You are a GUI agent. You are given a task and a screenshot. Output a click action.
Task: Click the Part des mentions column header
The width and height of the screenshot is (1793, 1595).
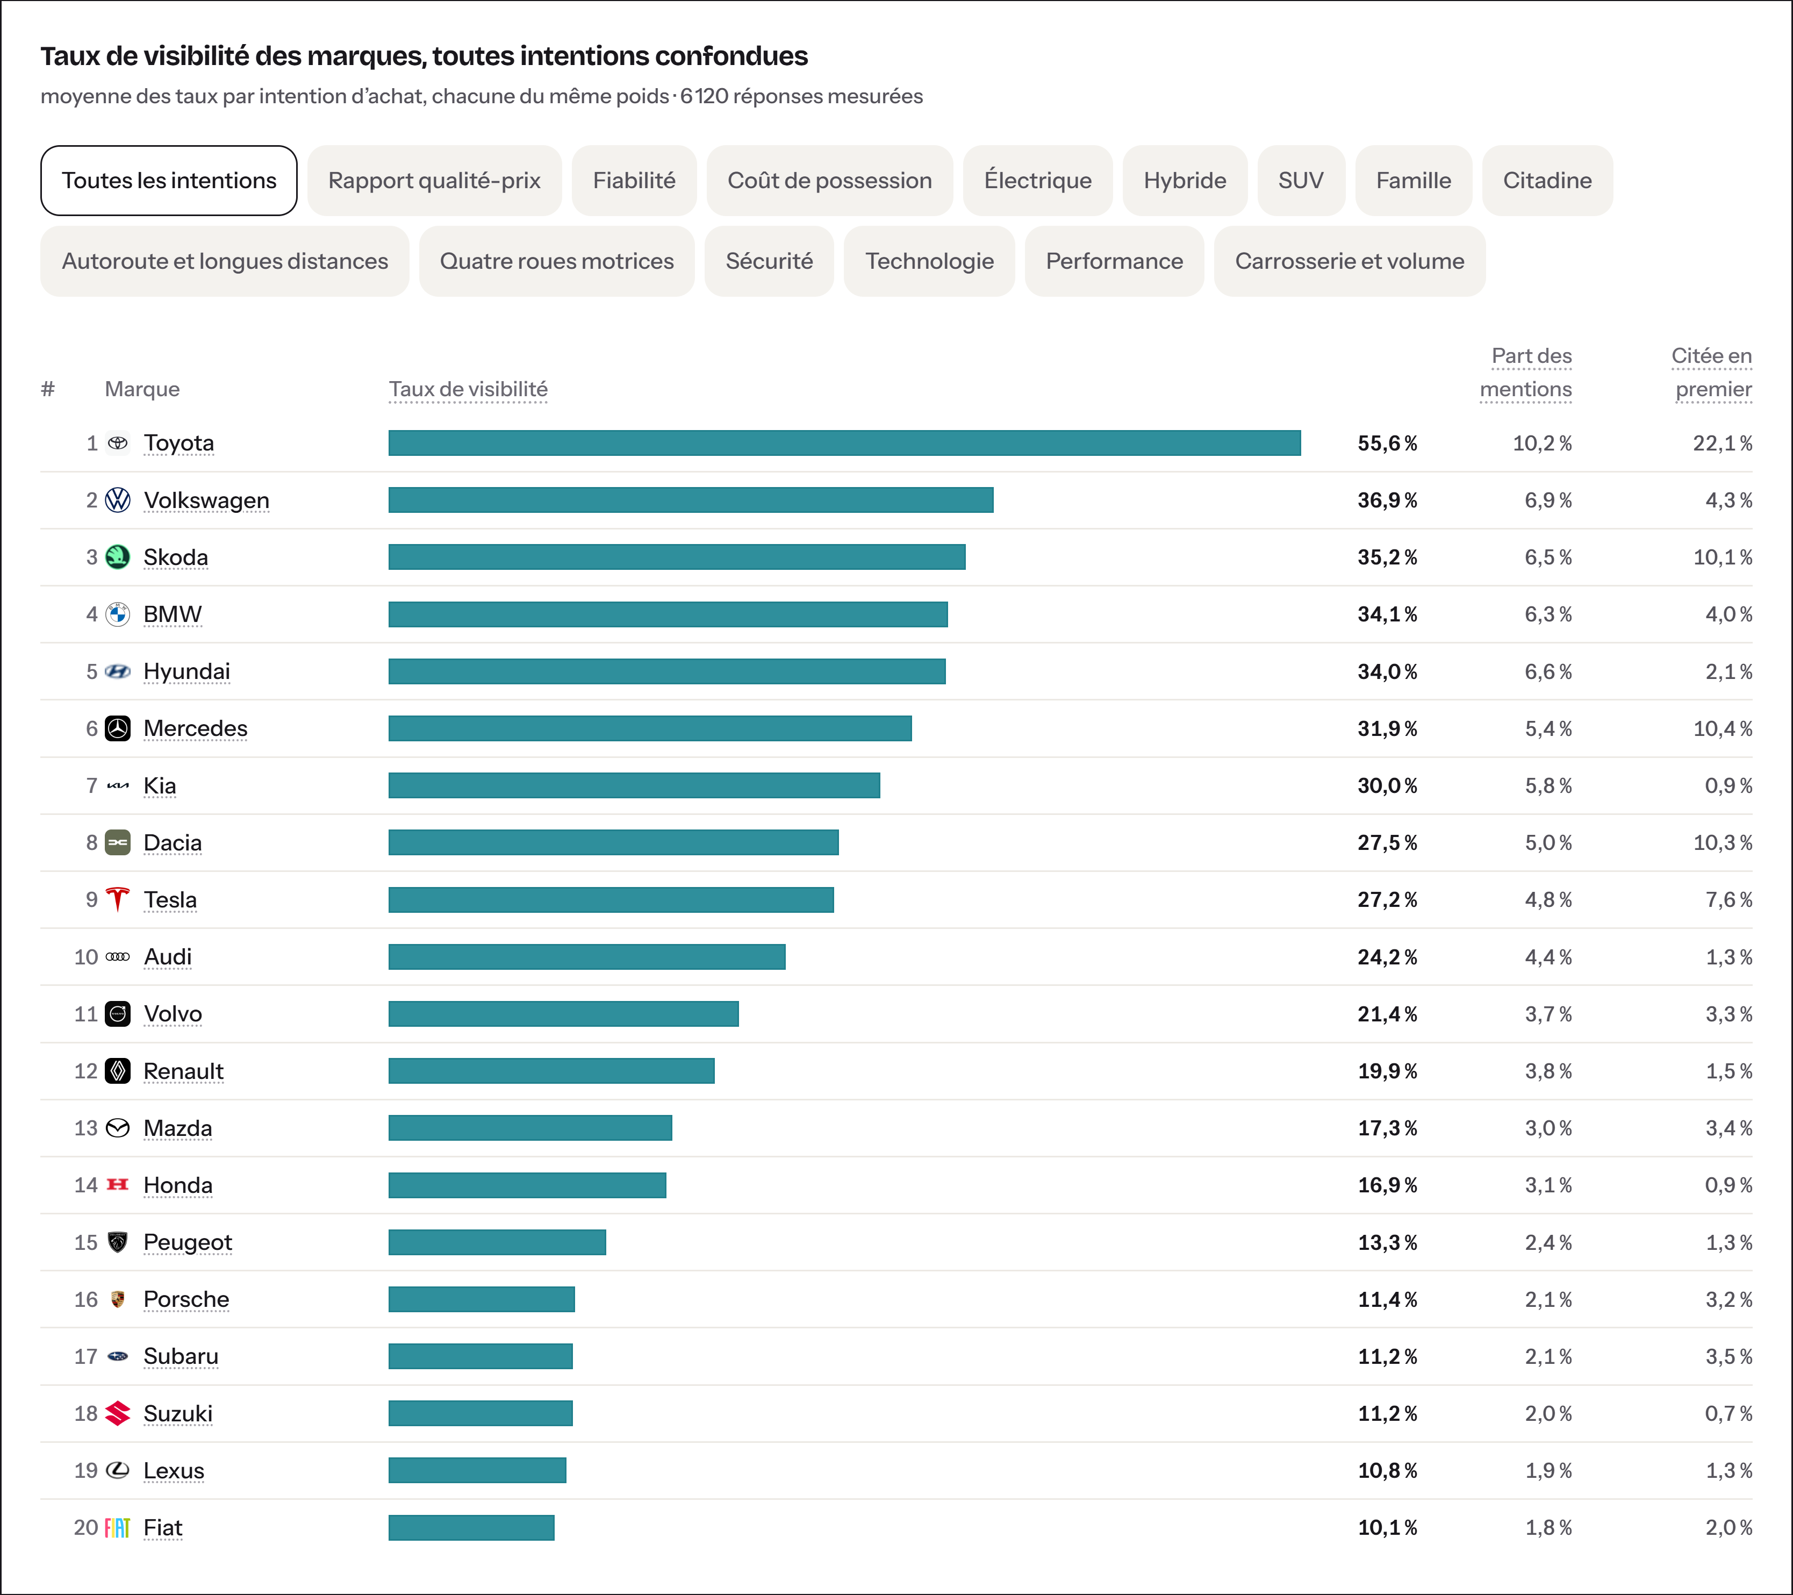click(1526, 373)
